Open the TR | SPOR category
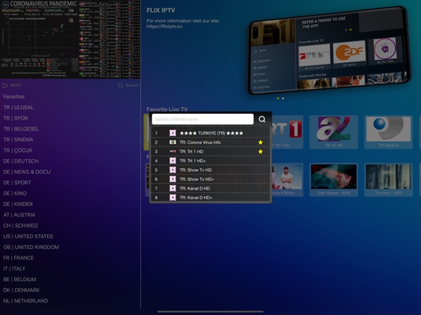The width and height of the screenshot is (421, 315). [x=16, y=118]
